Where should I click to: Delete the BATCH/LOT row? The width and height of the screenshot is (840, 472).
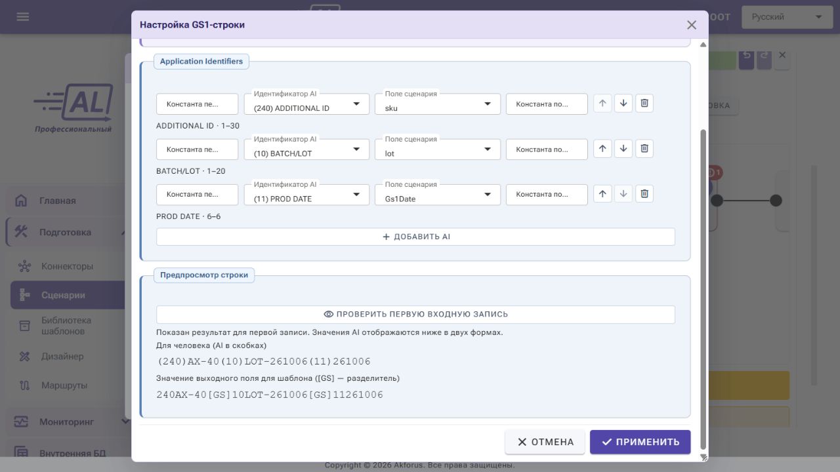(x=644, y=149)
